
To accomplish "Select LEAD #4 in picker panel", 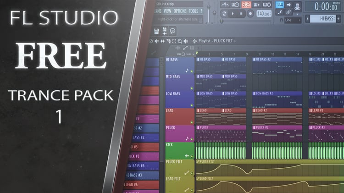I will (141, 185).
